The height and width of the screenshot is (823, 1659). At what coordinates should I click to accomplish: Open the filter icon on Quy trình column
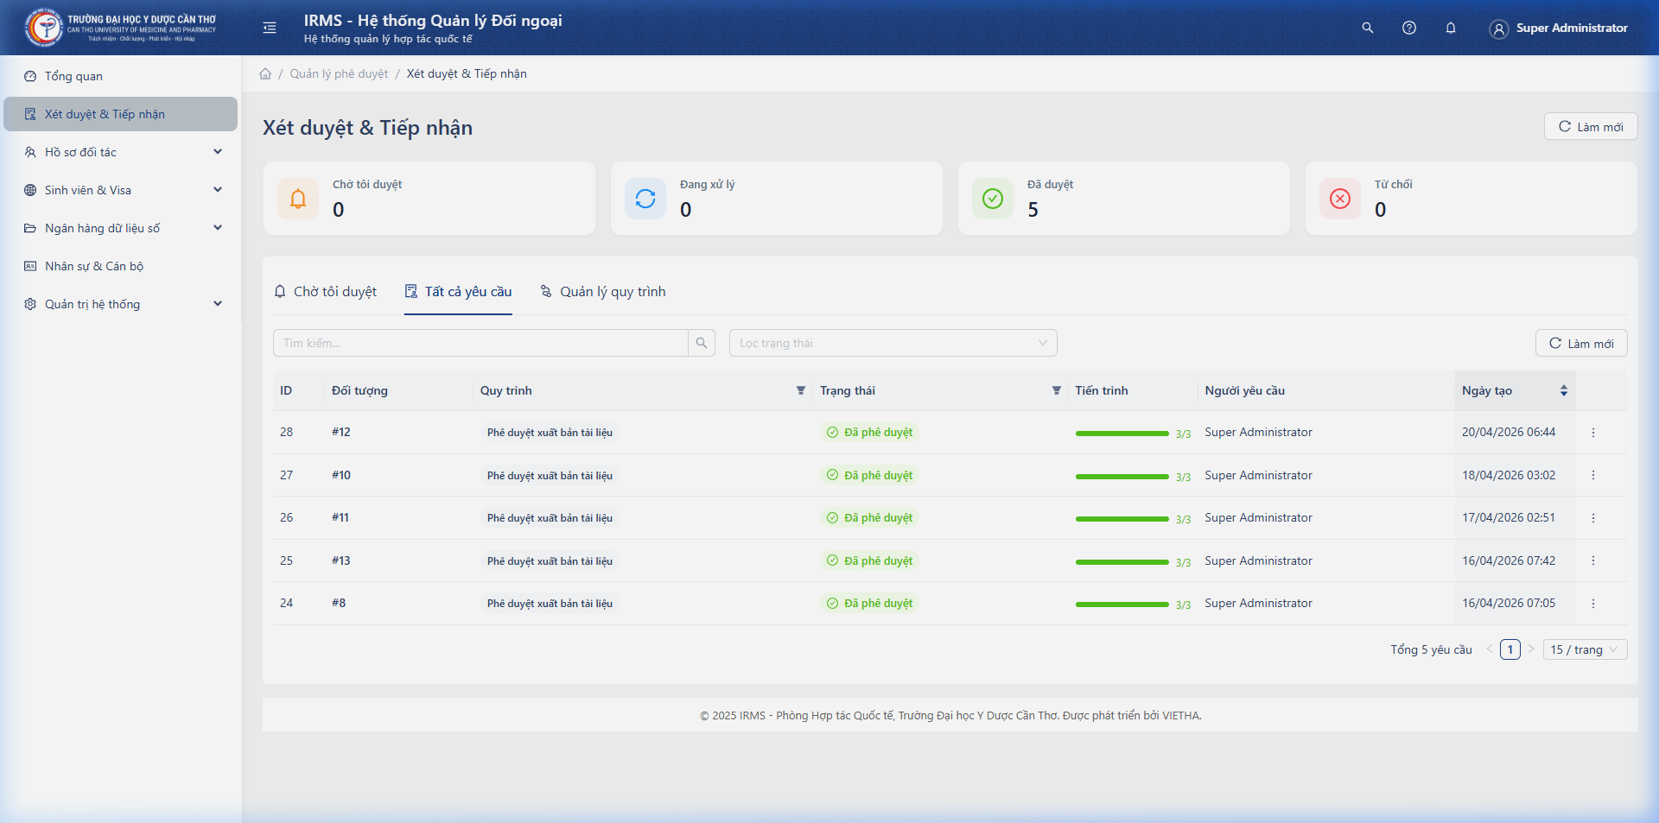[x=800, y=391]
